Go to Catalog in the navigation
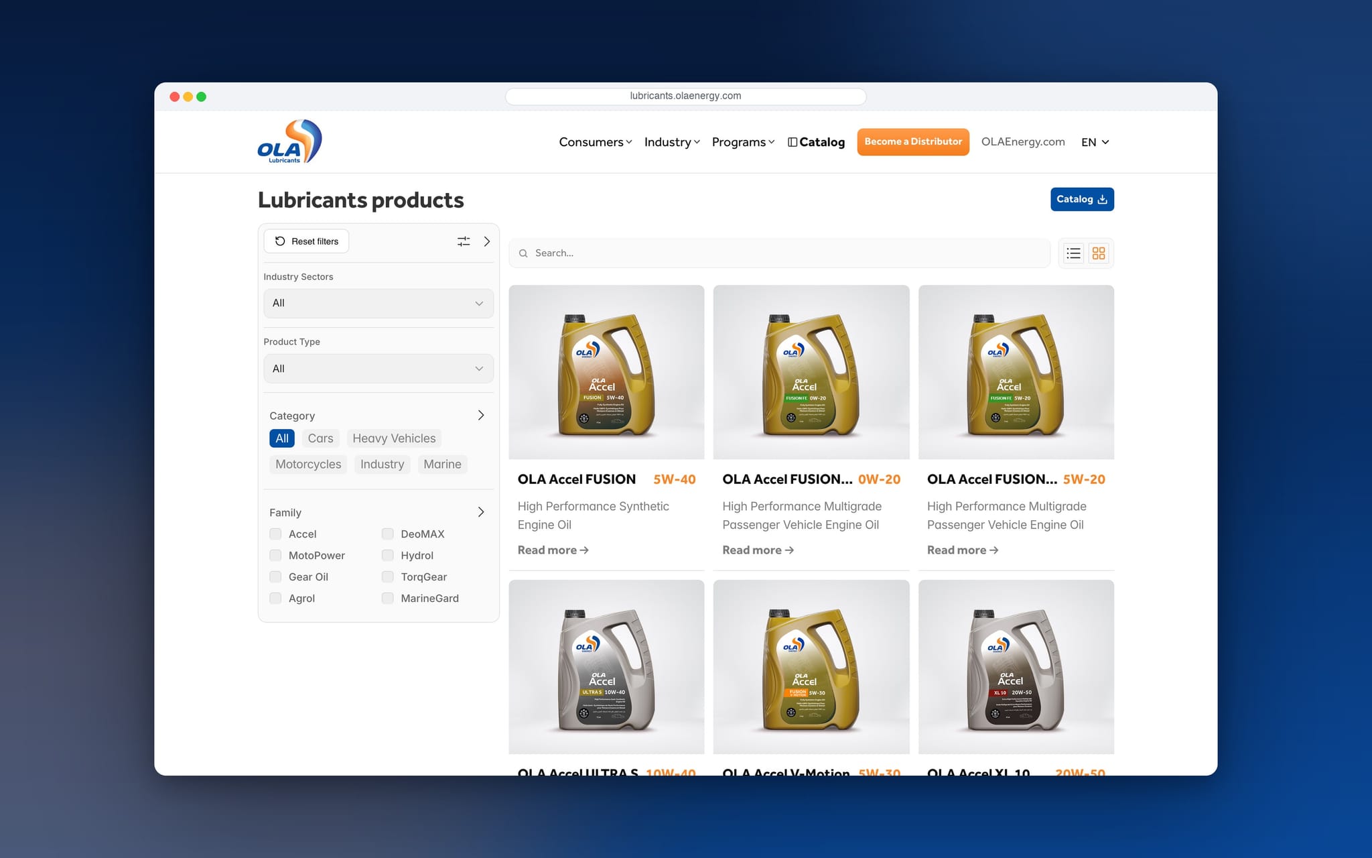Viewport: 1372px width, 858px height. tap(816, 142)
